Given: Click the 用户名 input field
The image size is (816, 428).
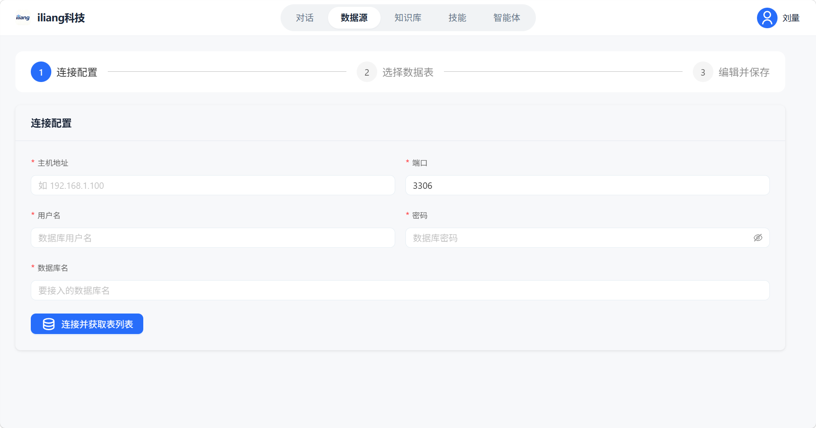Looking at the screenshot, I should pyautogui.click(x=213, y=238).
